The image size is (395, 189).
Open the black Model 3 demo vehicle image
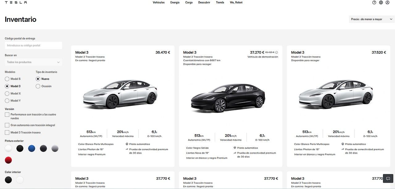[x=228, y=98]
